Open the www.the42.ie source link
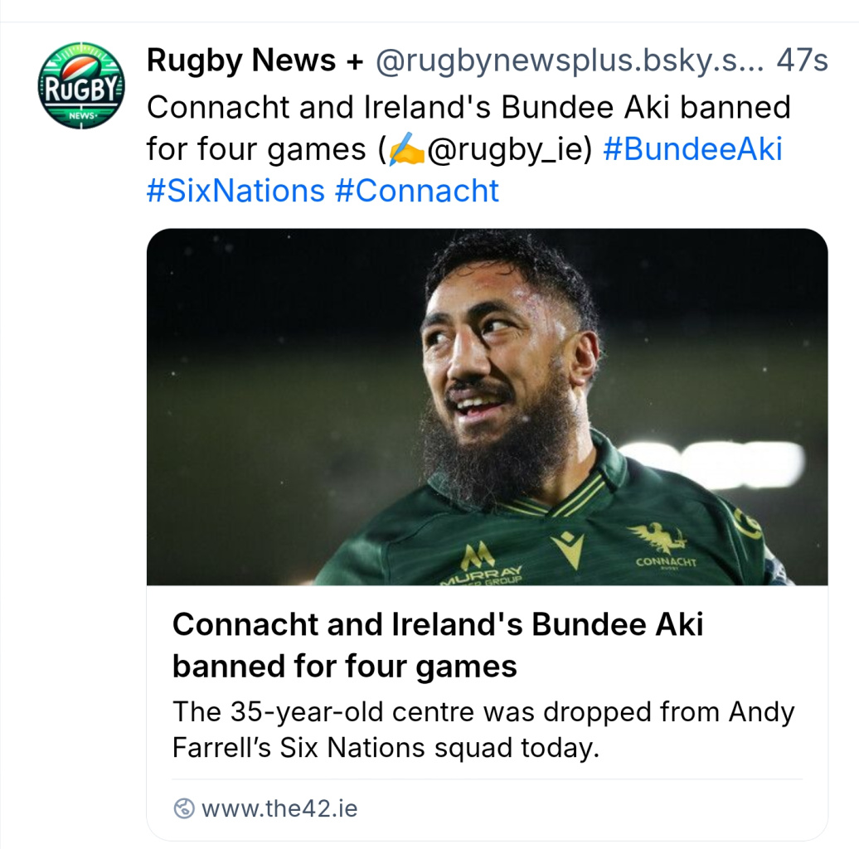The height and width of the screenshot is (849, 859). tap(279, 808)
